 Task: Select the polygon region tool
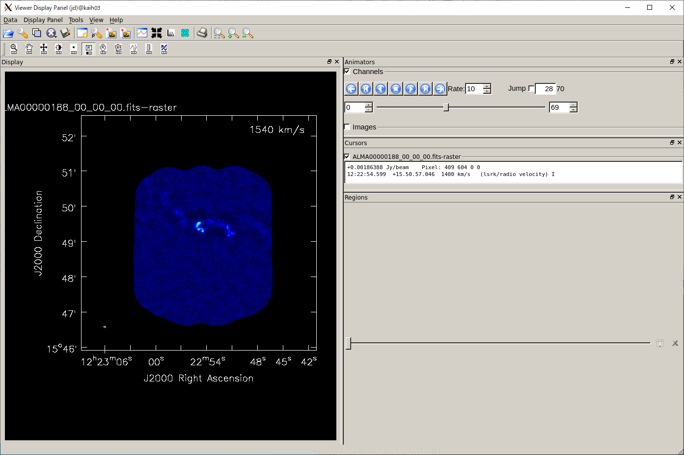(118, 49)
